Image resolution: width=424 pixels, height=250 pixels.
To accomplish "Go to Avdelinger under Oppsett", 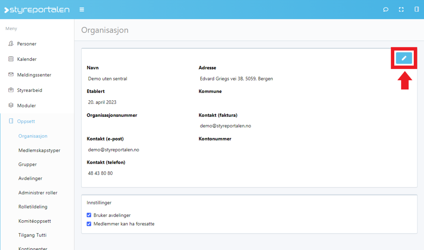I will [30, 179].
